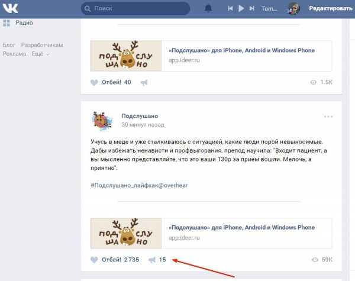Screen dimensions: 355x281
Task: Expand the Ещё dropdown menu
Action: tap(40, 54)
